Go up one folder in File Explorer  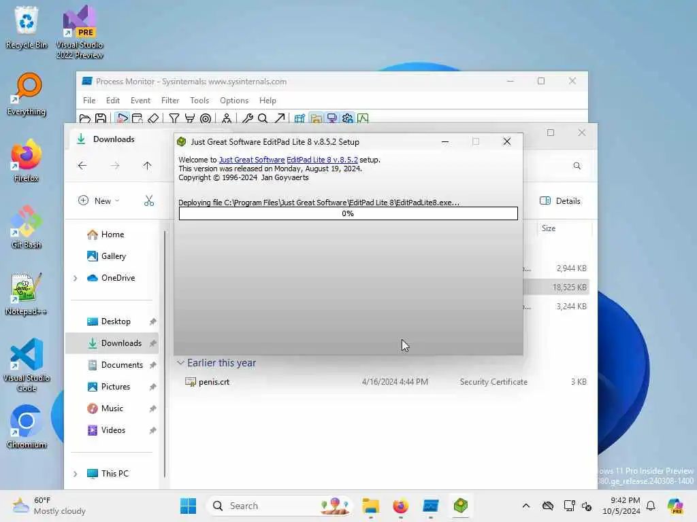147,166
